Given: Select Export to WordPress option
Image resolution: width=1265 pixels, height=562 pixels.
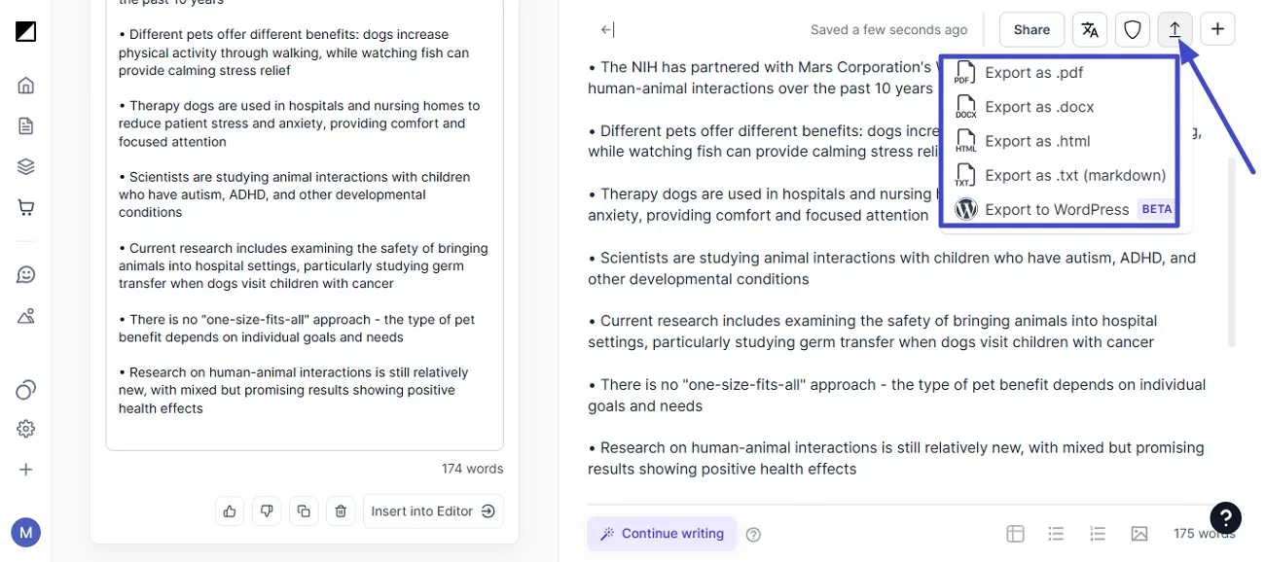Looking at the screenshot, I should pos(1056,209).
